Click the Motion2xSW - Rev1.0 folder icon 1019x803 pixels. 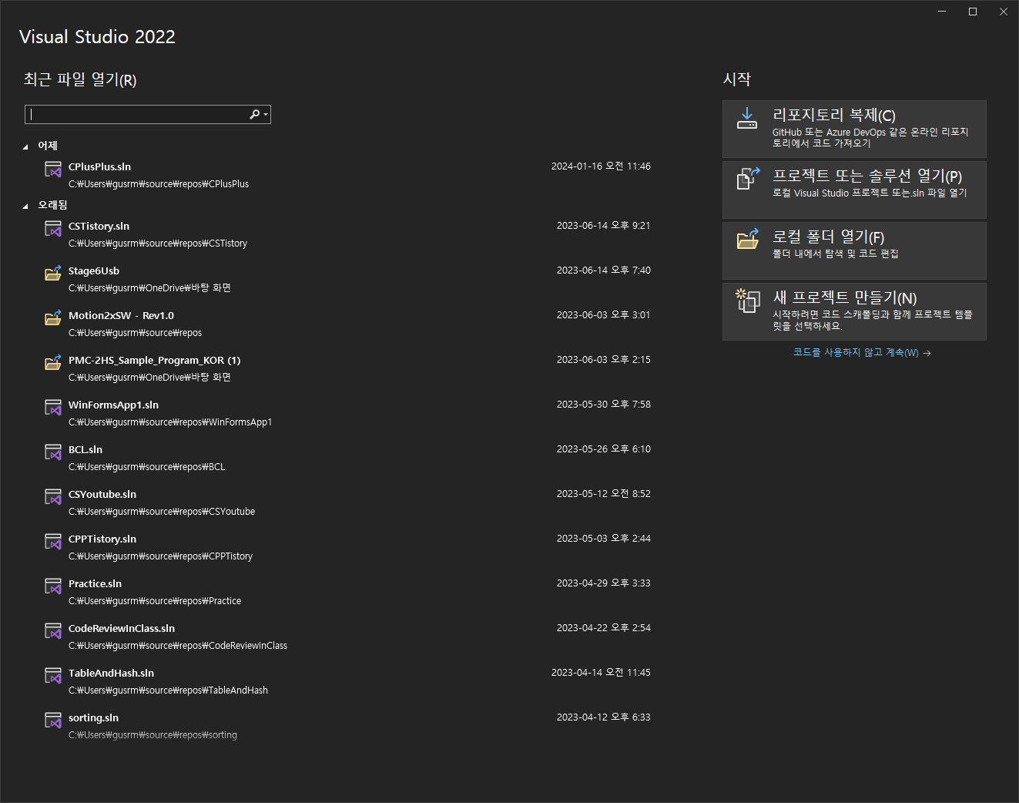(53, 318)
